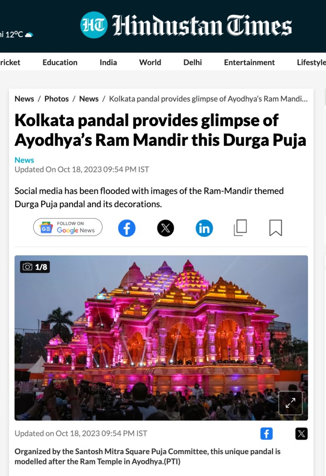Copy article link icon

[240, 228]
